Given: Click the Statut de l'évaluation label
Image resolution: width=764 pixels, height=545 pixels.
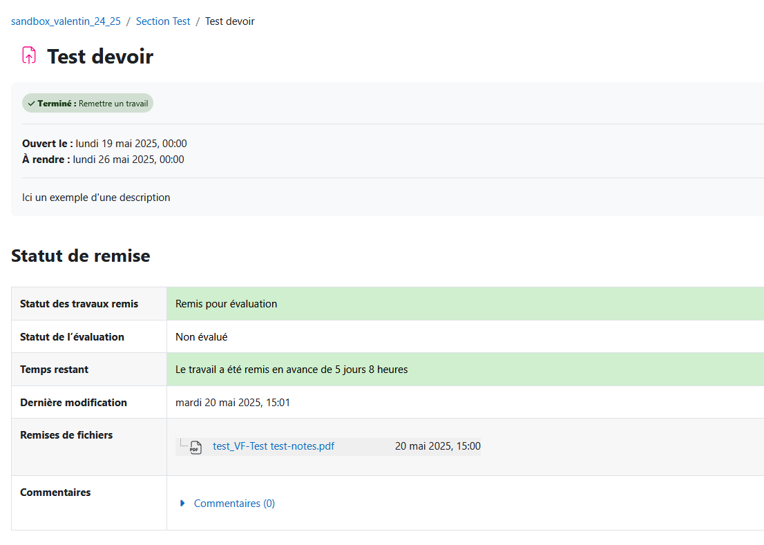Looking at the screenshot, I should (72, 337).
